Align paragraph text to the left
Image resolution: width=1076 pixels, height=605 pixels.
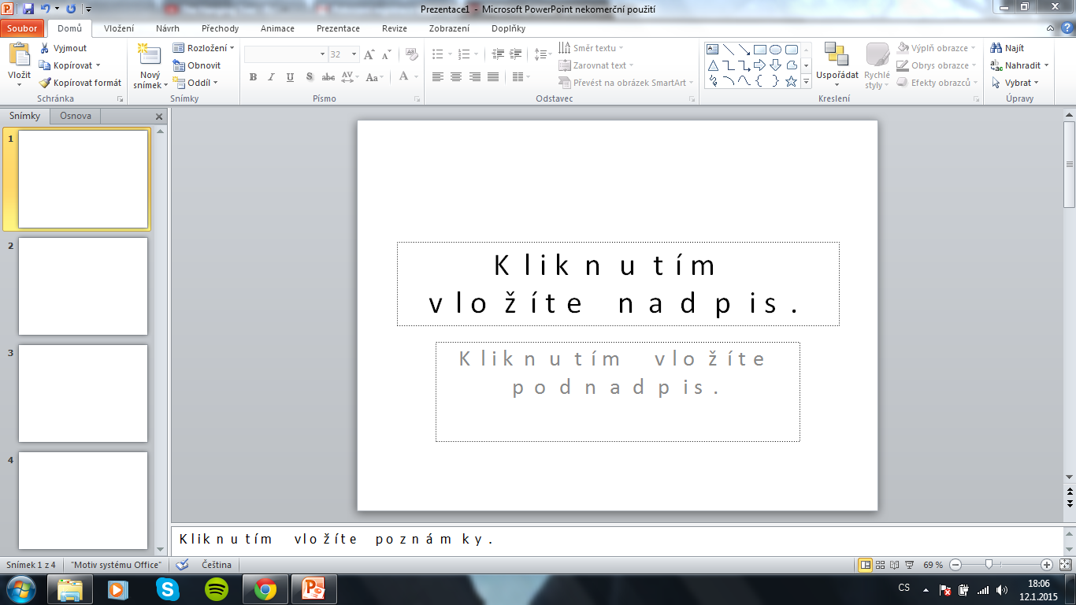(x=437, y=77)
